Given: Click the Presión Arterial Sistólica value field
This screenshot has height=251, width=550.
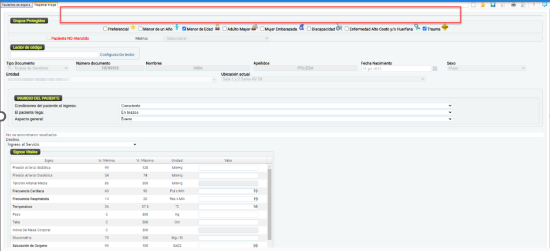Looking at the screenshot, I should [x=228, y=168].
